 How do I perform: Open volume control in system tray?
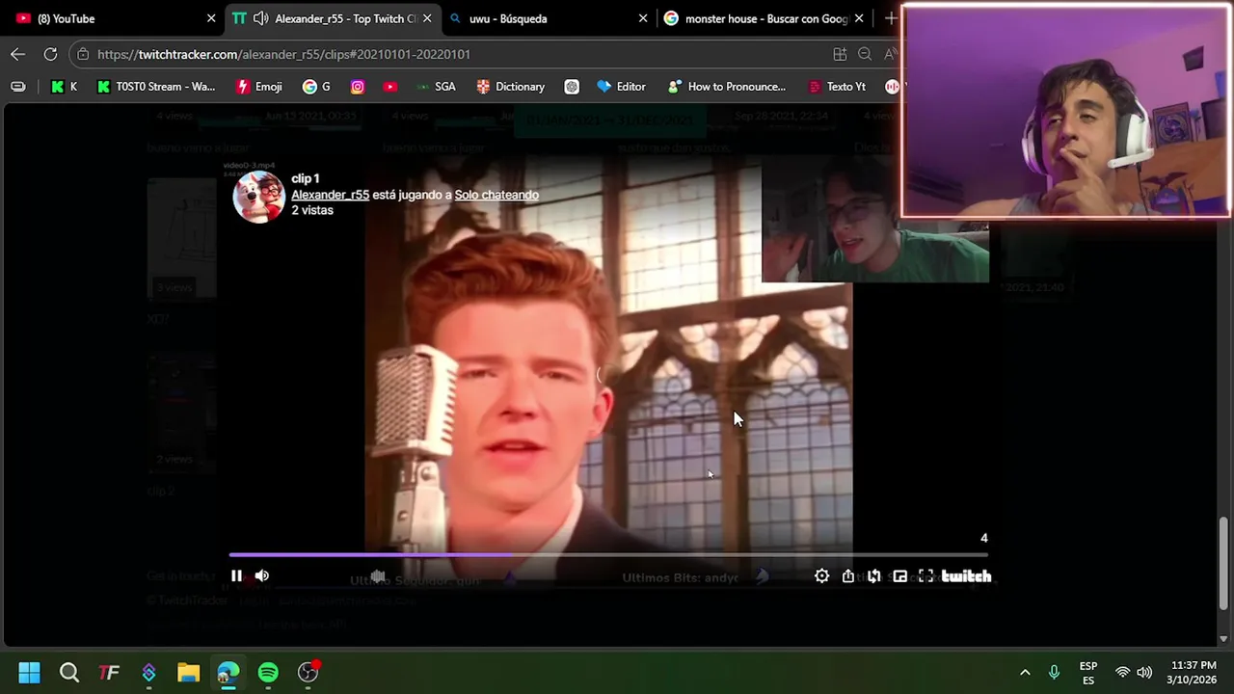coord(1144,672)
